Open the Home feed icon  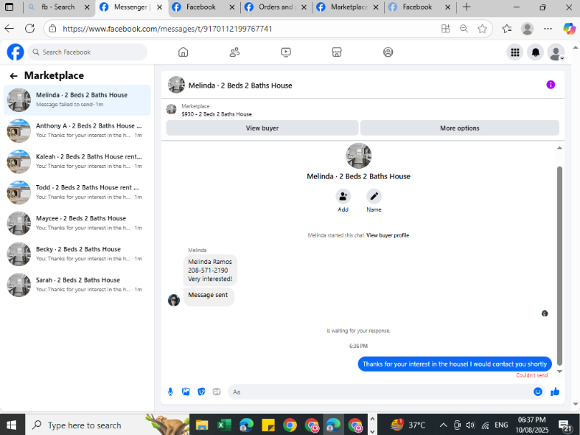(183, 52)
